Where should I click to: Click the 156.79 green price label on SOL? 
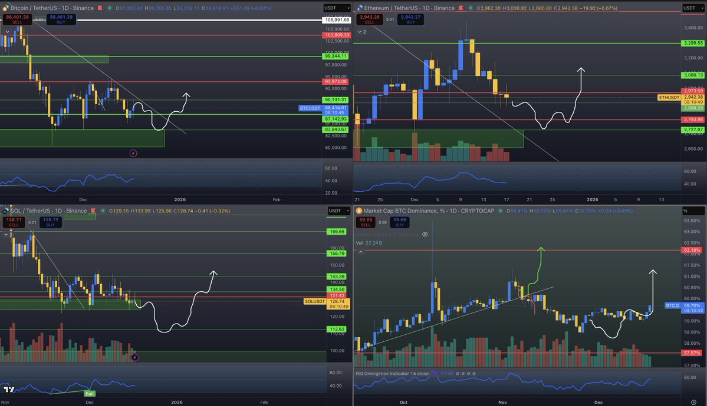point(337,254)
